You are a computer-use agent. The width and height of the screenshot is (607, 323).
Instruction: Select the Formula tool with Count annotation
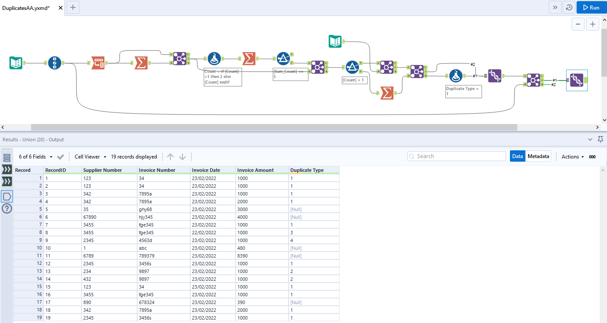click(x=214, y=59)
